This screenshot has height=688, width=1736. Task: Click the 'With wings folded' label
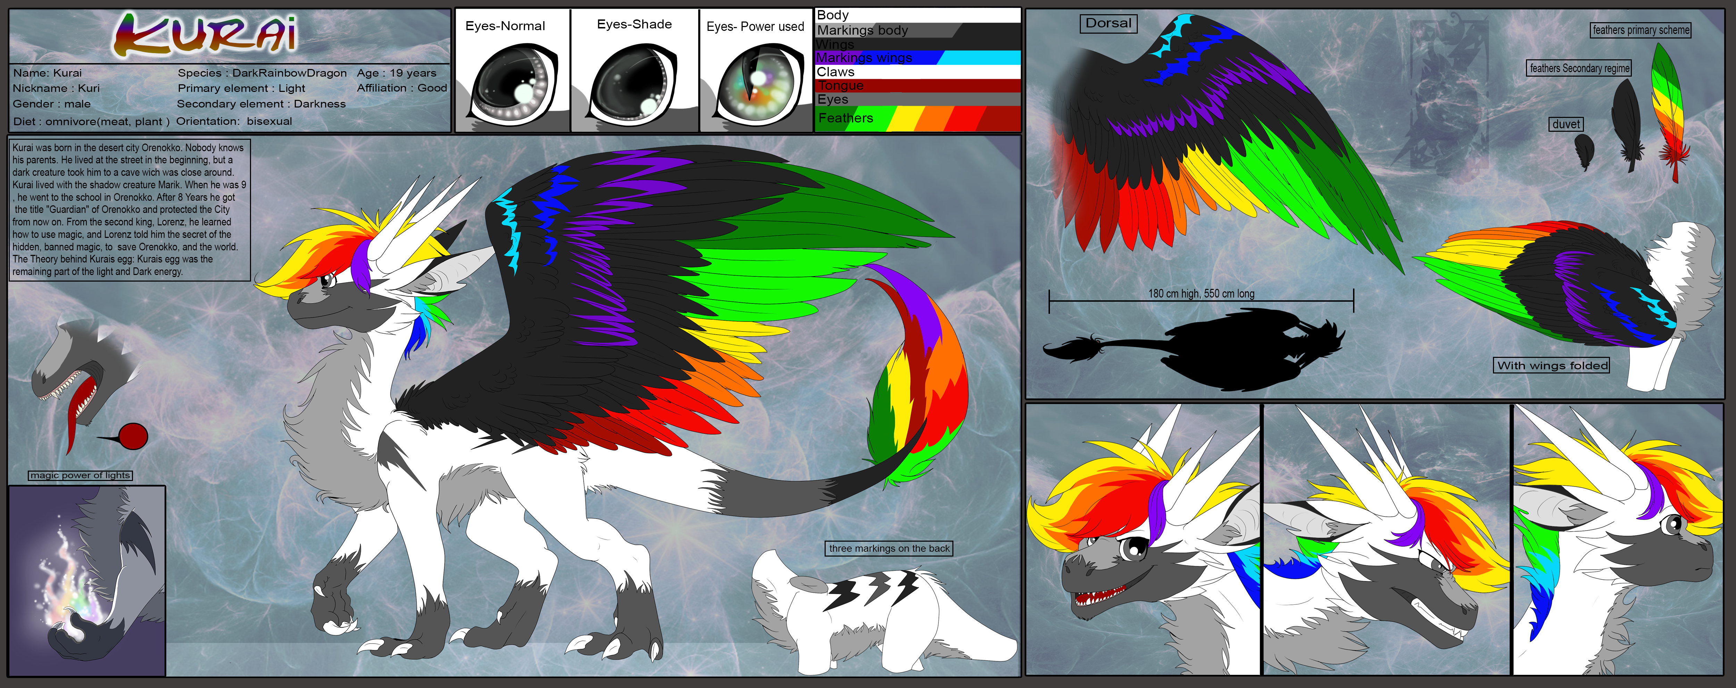[x=1552, y=365]
